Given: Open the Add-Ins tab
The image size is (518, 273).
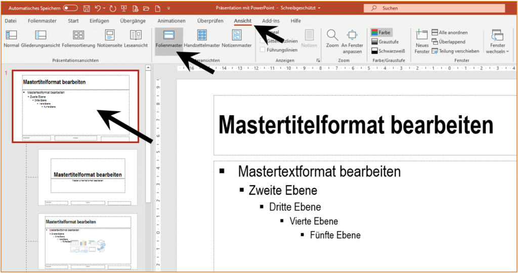Looking at the screenshot, I should pyautogui.click(x=271, y=21).
